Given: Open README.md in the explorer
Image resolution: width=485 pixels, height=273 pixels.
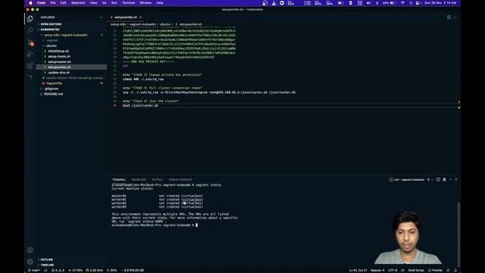Looking at the screenshot, I should (x=53, y=94).
